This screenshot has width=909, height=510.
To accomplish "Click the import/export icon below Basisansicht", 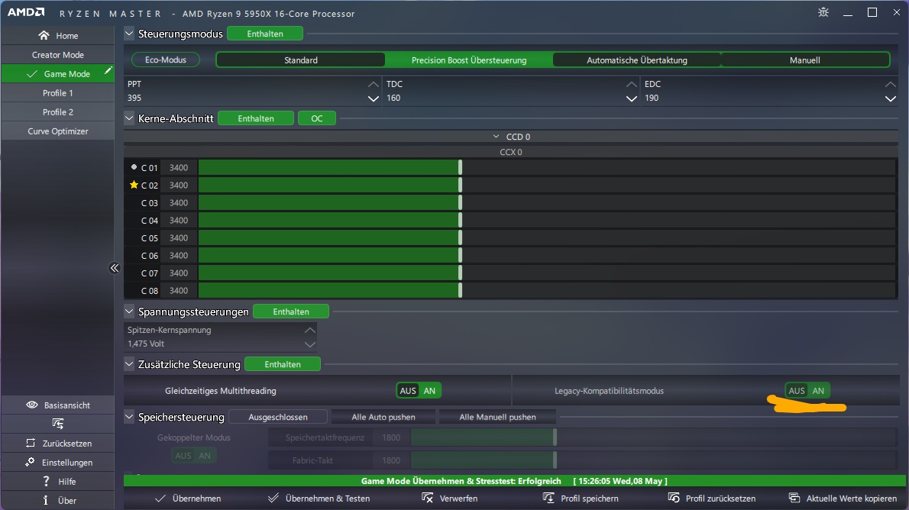I will pos(58,424).
